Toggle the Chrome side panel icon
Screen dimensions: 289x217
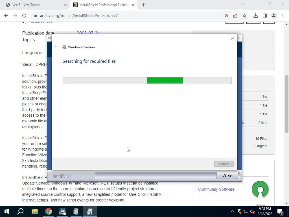[x=265, y=16]
